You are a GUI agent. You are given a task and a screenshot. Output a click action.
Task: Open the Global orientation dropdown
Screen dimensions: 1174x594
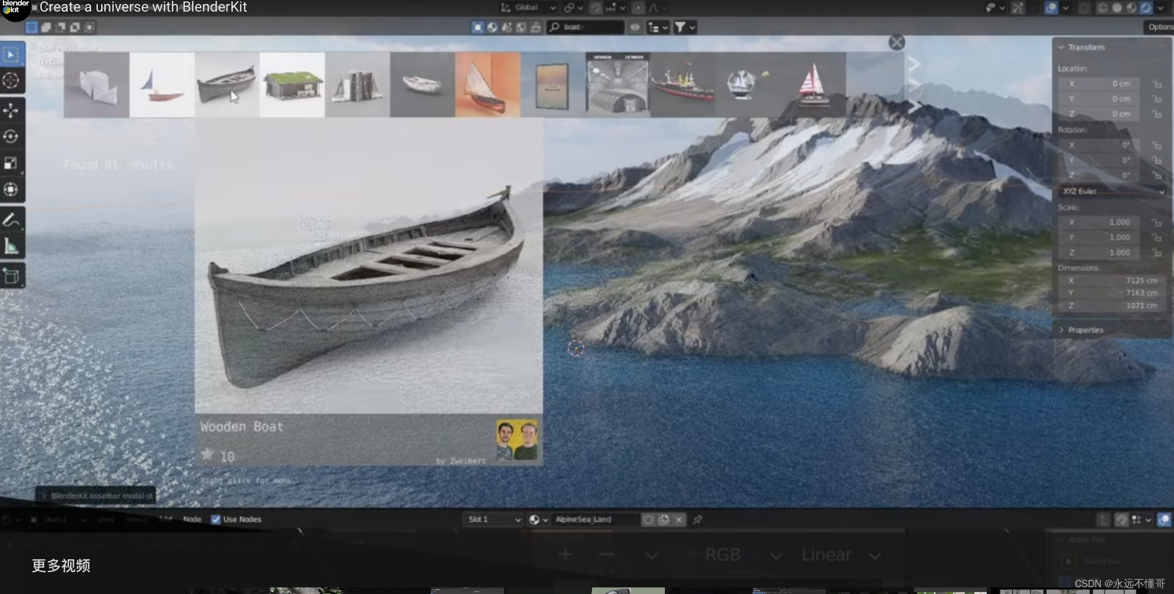[528, 8]
